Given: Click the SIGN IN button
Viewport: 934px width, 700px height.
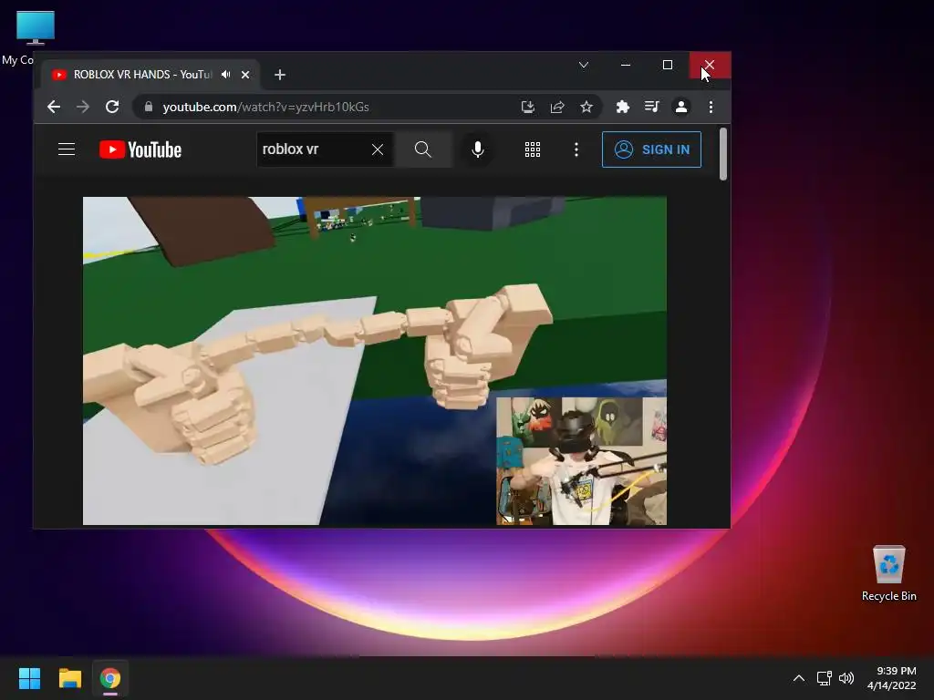Looking at the screenshot, I should (651, 149).
